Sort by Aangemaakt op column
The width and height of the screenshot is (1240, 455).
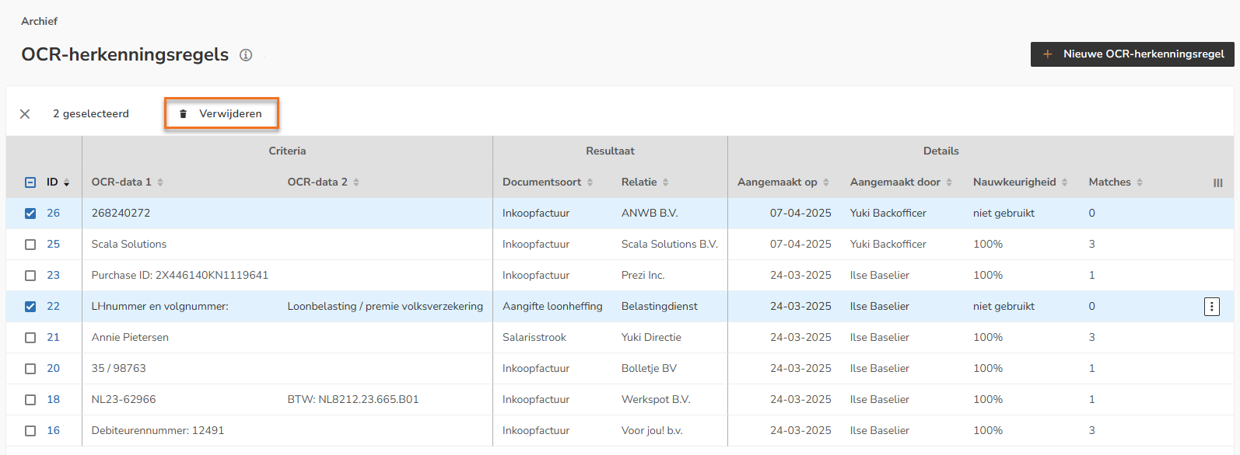pos(826,182)
